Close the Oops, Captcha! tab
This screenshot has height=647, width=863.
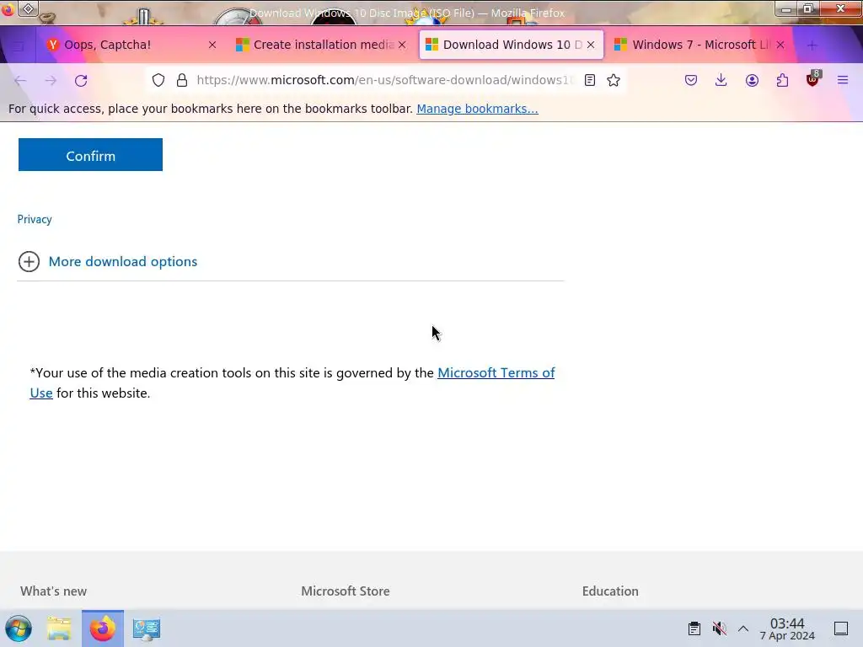pos(212,45)
